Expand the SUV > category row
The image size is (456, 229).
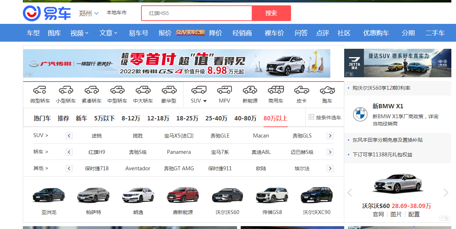pos(41,135)
